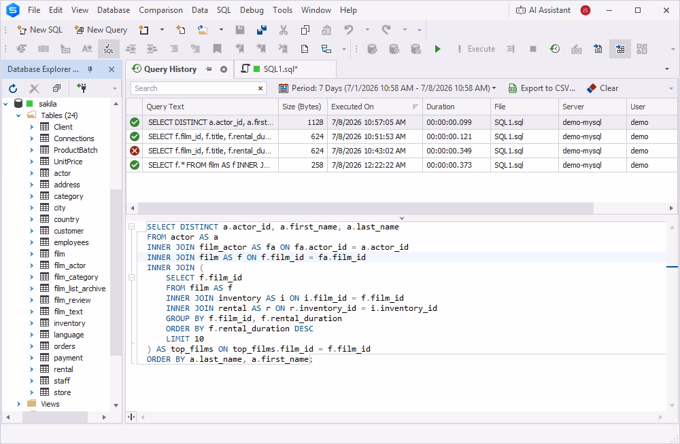Screen dimensions: 680x444
Task: Open the Period 7 Days dropdown
Action: pyautogui.click(x=388, y=88)
